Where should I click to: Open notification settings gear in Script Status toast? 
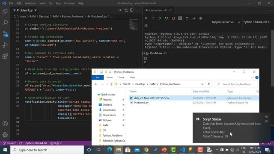tap(266, 121)
